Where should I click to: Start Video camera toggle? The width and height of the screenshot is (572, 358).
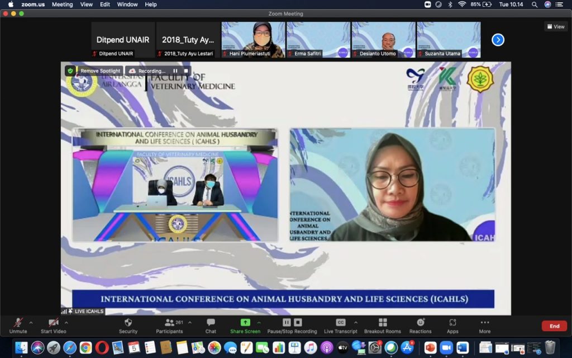(53, 323)
